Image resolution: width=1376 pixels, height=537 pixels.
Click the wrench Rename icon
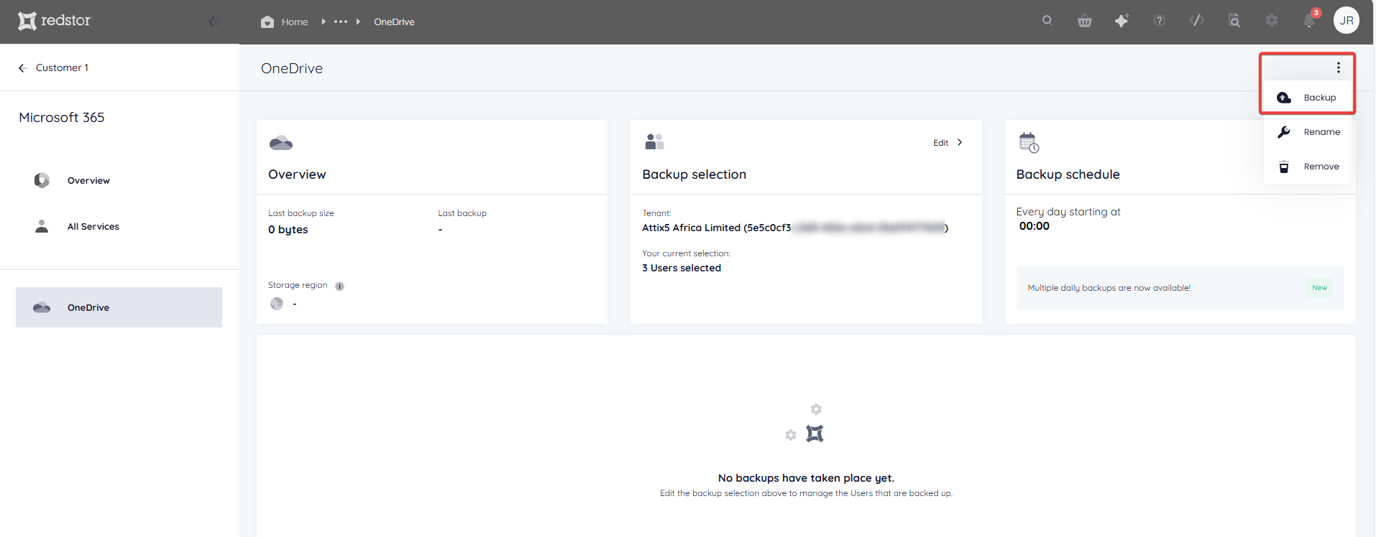[x=1284, y=132]
